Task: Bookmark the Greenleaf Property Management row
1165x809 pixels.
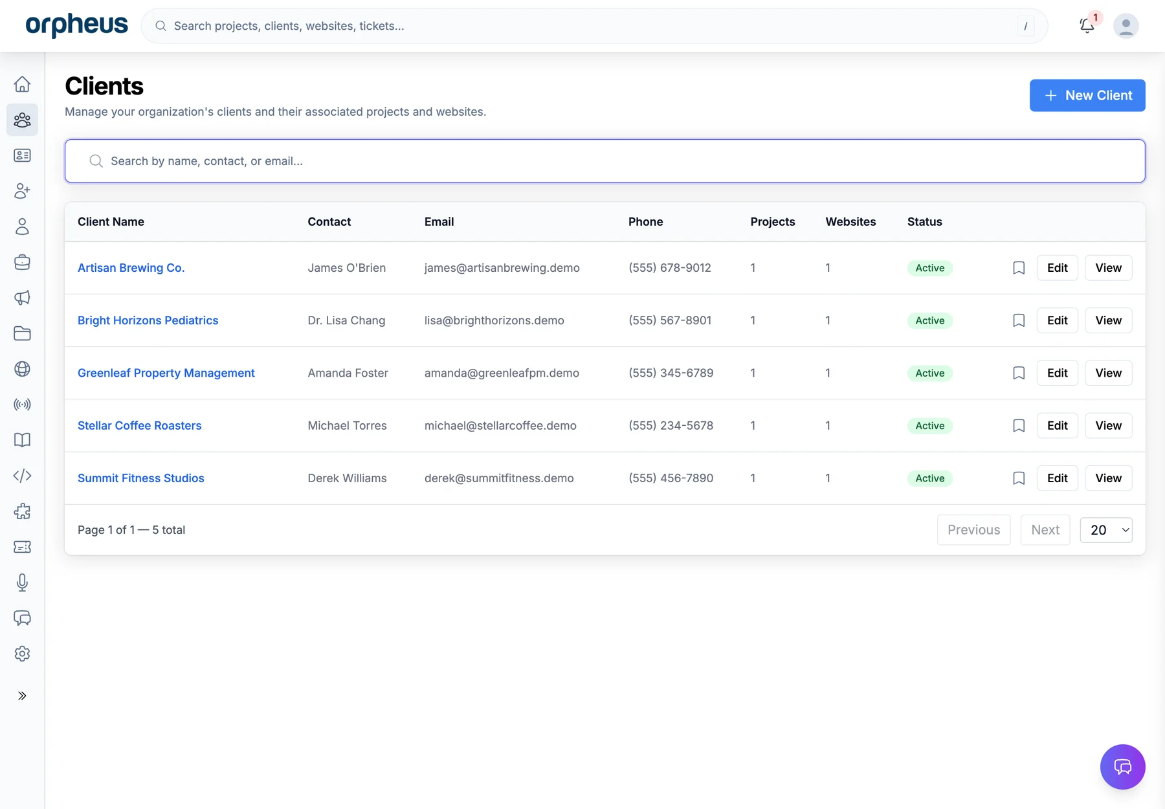Action: [1019, 373]
